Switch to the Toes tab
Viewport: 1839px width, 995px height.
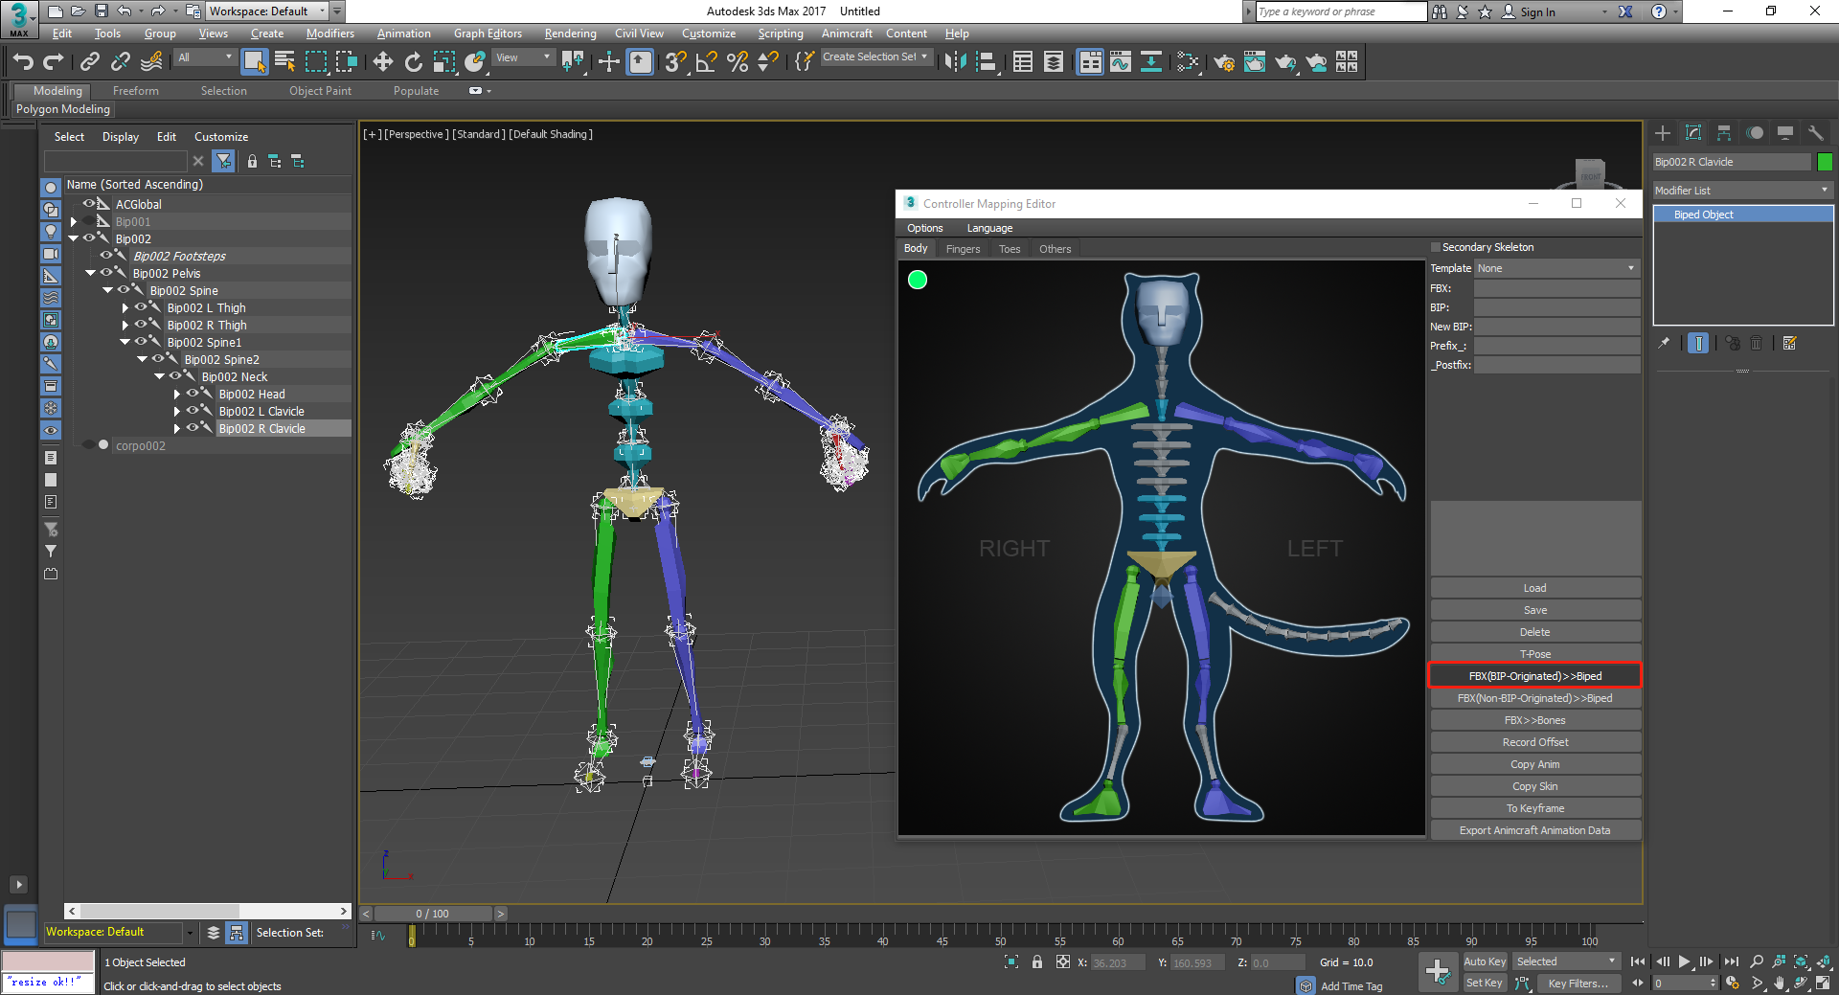[x=1010, y=249]
